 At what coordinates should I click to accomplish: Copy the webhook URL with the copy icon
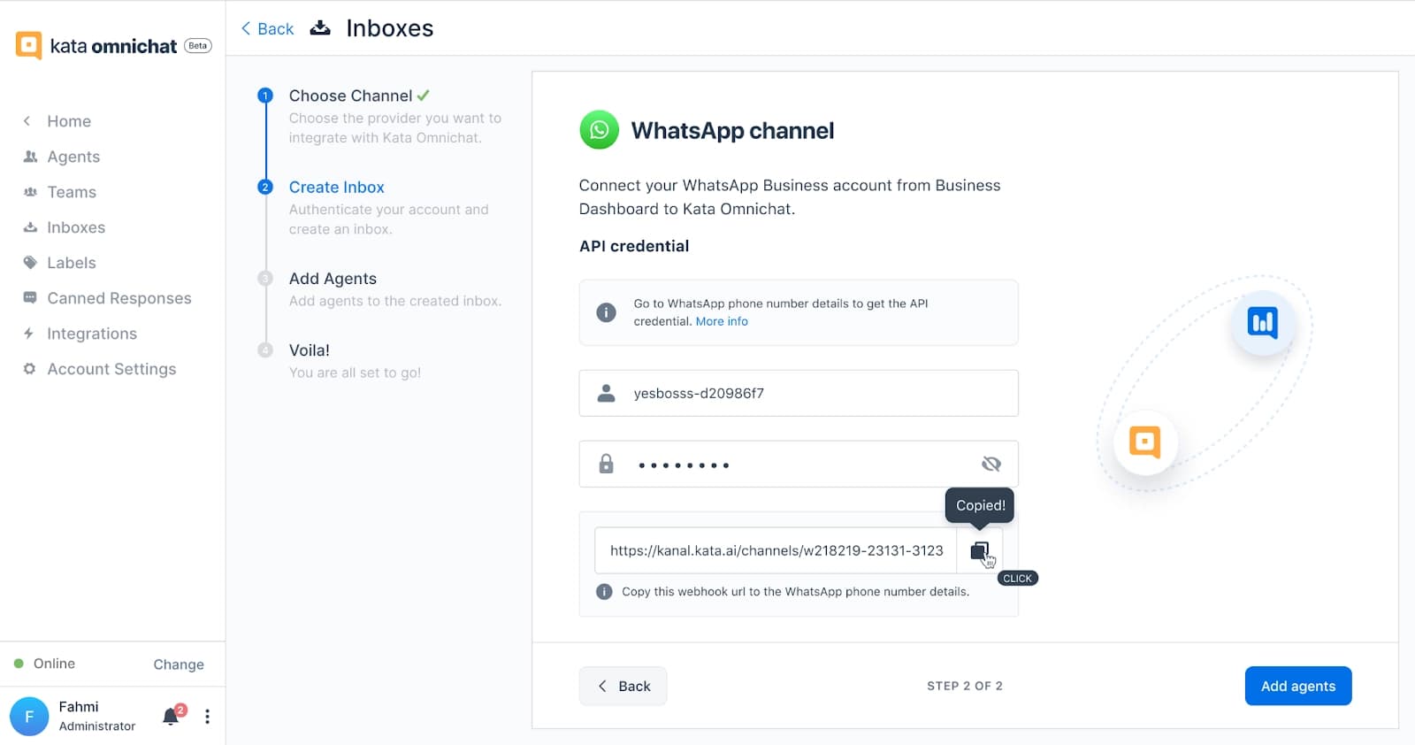(x=979, y=550)
